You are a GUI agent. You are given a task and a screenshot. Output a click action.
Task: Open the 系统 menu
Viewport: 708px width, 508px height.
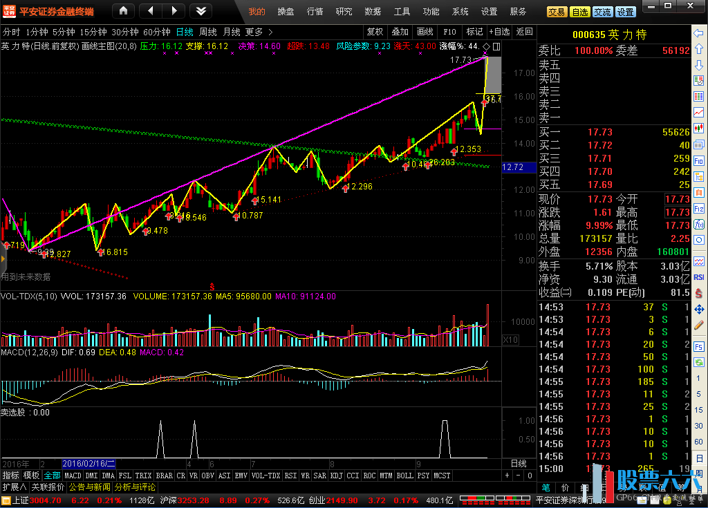[460, 11]
